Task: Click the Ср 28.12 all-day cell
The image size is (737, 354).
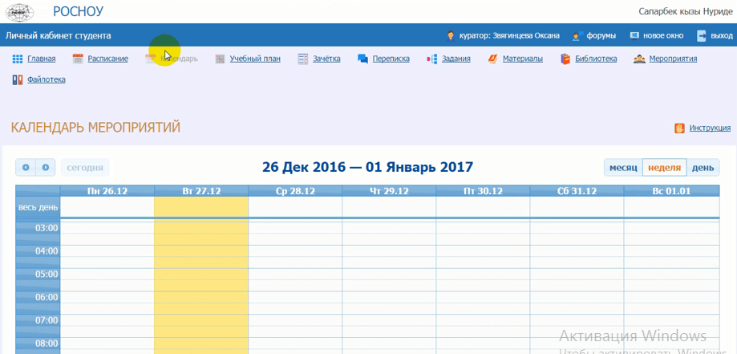Action: pos(294,207)
